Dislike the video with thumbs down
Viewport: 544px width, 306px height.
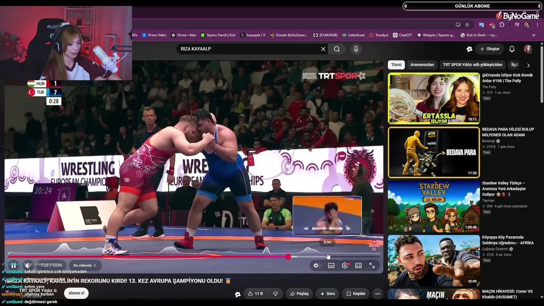(x=275, y=294)
